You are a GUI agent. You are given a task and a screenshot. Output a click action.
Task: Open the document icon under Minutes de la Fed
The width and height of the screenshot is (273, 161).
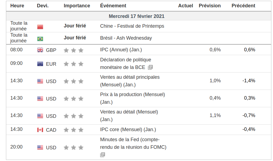tap(103, 155)
